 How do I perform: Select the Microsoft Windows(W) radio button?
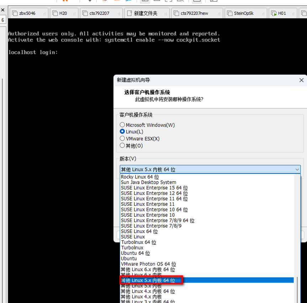(x=122, y=125)
